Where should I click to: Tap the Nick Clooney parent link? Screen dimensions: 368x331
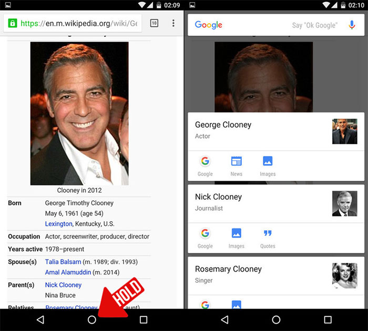tap(63, 285)
